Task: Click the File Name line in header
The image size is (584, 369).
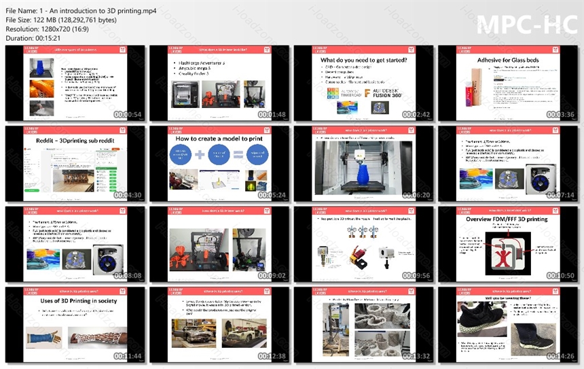Action: pyautogui.click(x=81, y=11)
